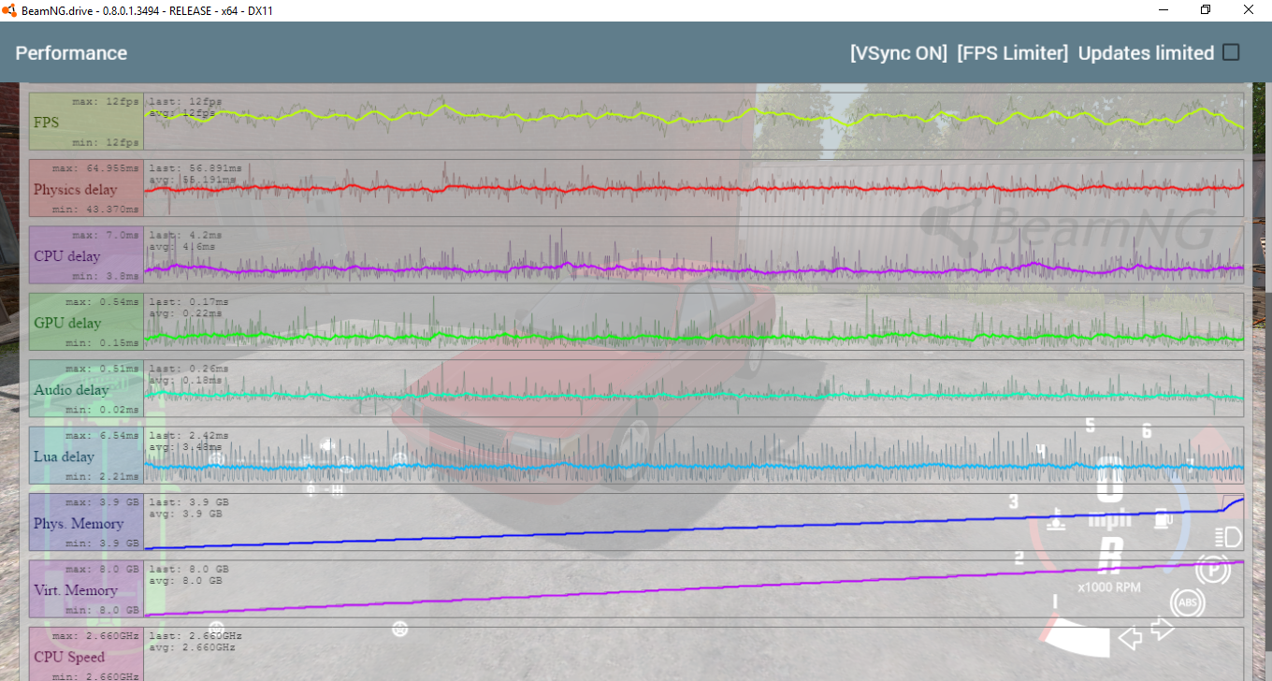This screenshot has width=1272, height=681.
Task: Select the FPS graph label
Action: pos(46,123)
